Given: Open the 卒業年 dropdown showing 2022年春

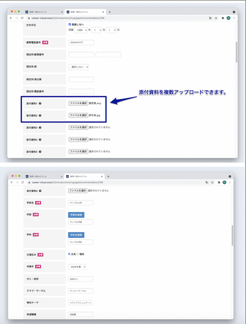Looking at the screenshot, I should coord(77,267).
